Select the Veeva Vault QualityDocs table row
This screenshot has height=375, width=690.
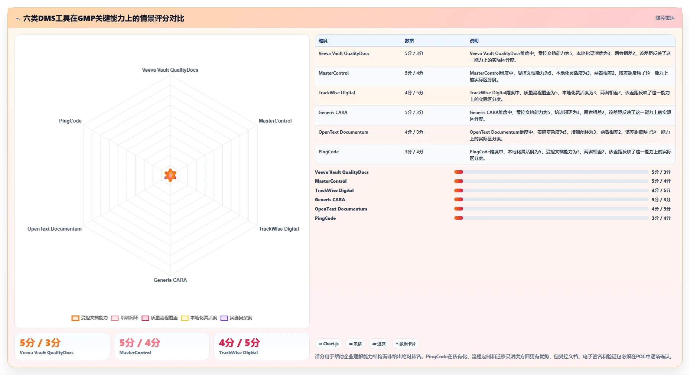pos(495,56)
